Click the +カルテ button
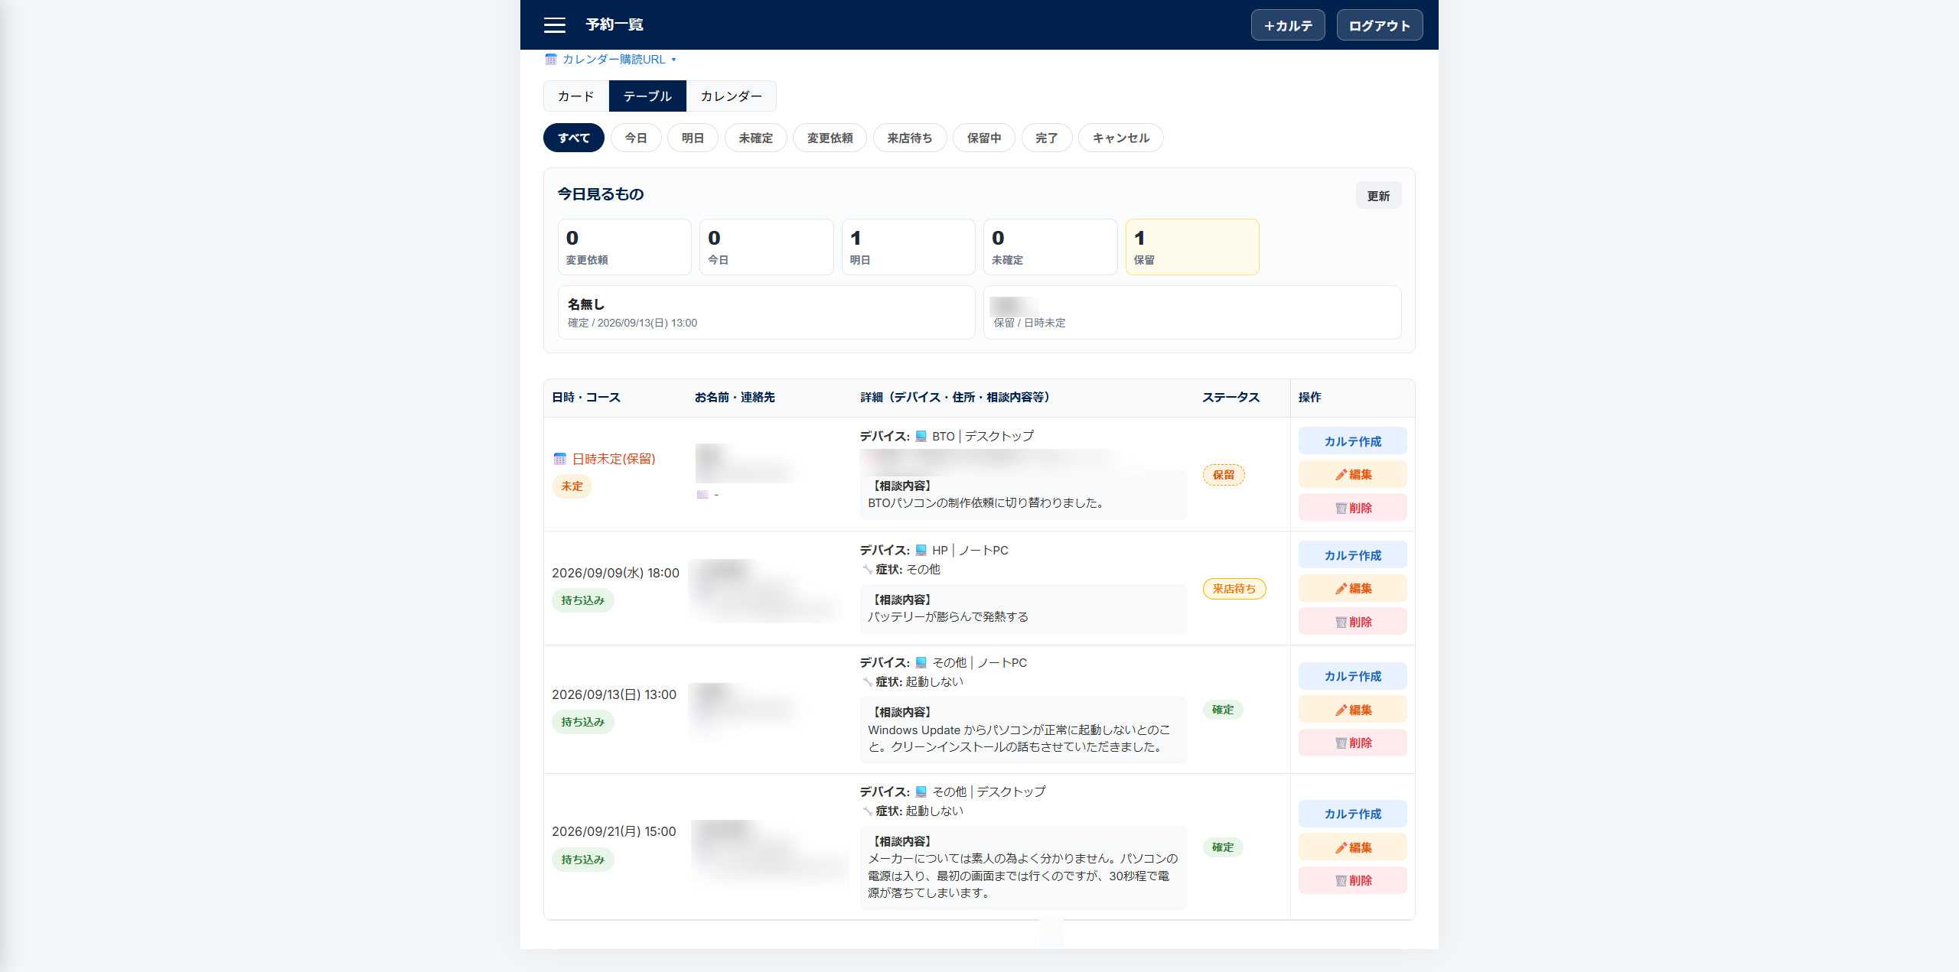Viewport: 1959px width, 972px height. point(1288,25)
